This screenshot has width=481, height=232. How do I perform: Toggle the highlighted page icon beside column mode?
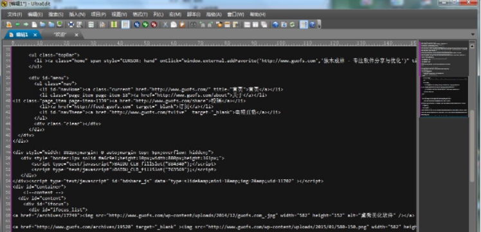pyautogui.click(x=125, y=24)
